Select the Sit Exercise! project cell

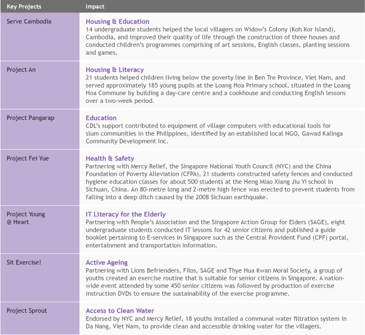click(x=23, y=263)
